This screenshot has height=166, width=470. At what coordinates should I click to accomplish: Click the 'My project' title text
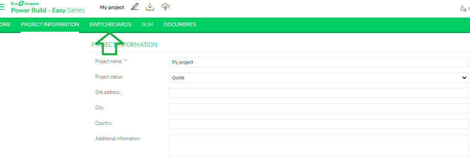(112, 7)
